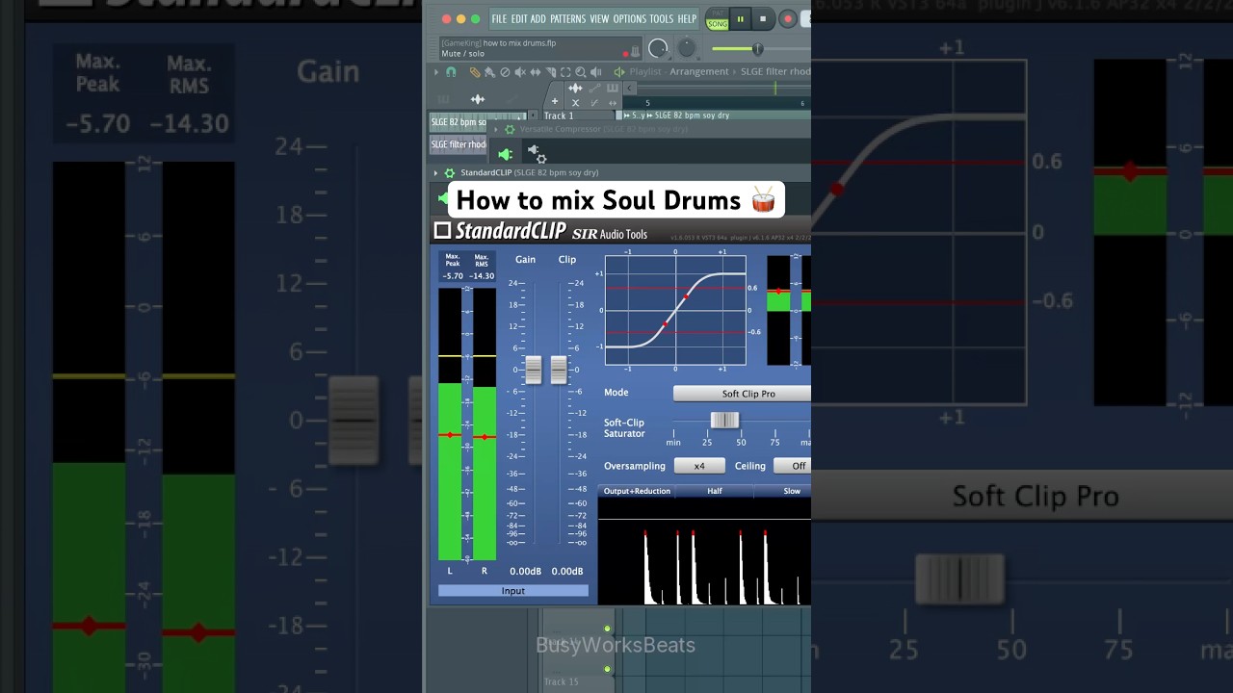The height and width of the screenshot is (693, 1233).
Task: Open the FILE menu in FL Studio
Action: click(499, 19)
